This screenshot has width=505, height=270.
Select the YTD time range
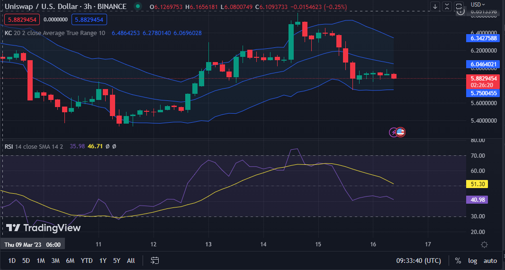point(87,261)
